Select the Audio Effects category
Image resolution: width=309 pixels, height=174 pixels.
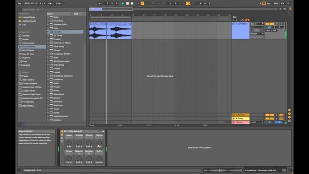tap(32, 47)
